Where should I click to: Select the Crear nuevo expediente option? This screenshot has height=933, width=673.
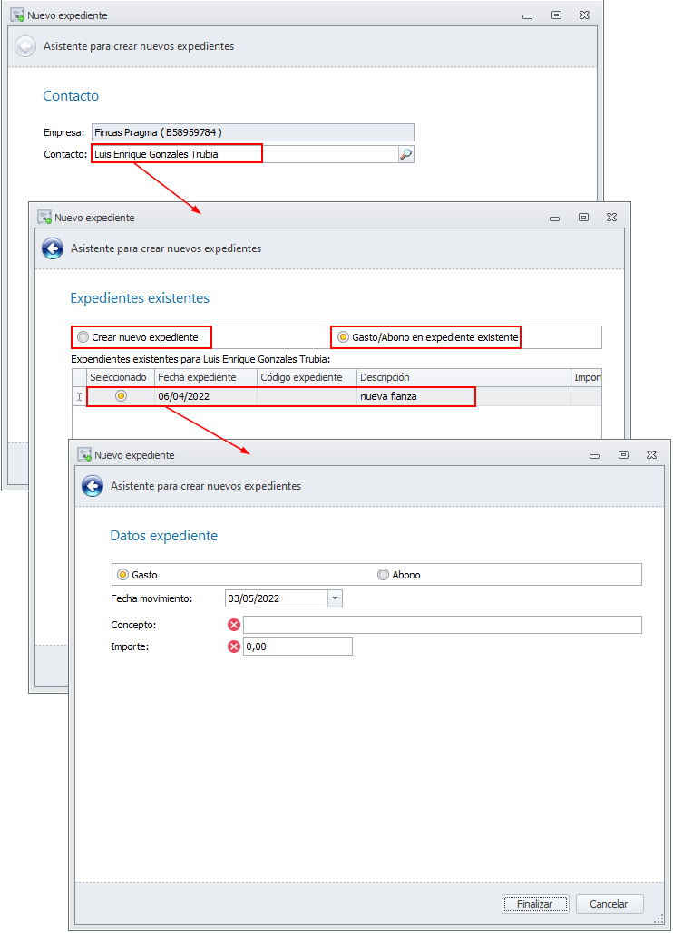(x=83, y=337)
